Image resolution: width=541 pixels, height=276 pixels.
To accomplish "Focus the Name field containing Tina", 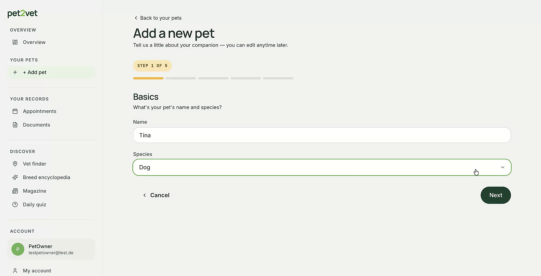I will [x=322, y=135].
